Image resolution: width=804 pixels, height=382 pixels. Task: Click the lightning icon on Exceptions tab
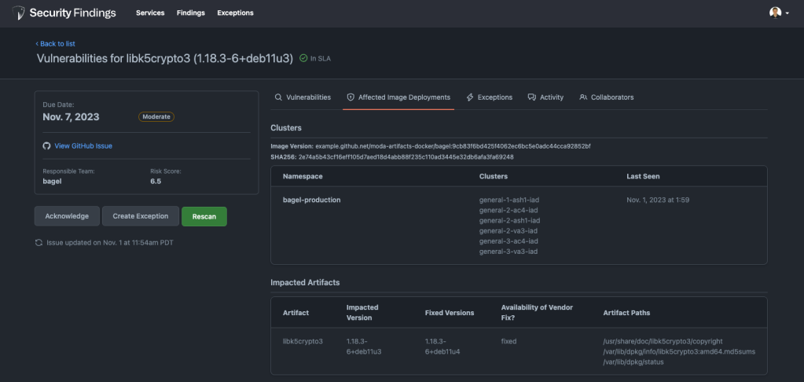[x=470, y=97]
